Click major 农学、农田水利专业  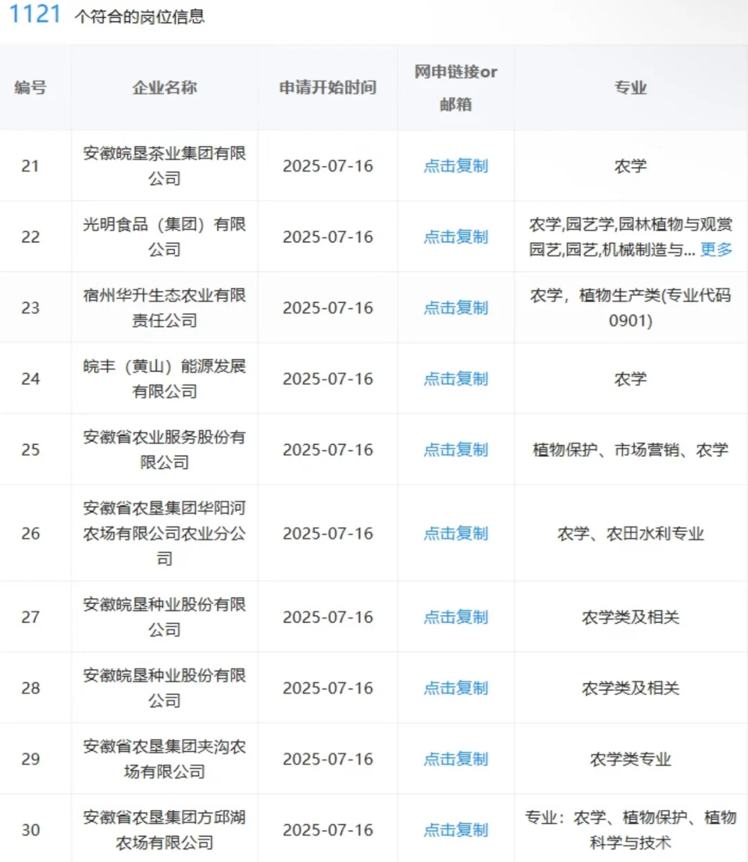[x=630, y=534]
